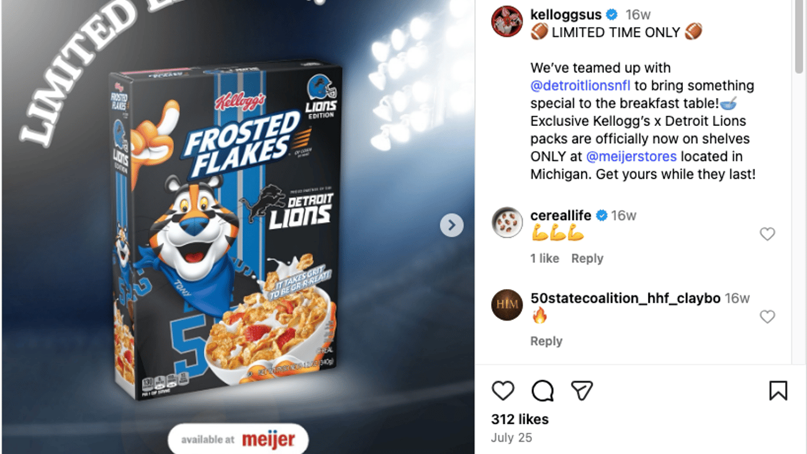Click the verified badge next to kelloggsus
The height and width of the screenshot is (454, 807).
(x=611, y=14)
